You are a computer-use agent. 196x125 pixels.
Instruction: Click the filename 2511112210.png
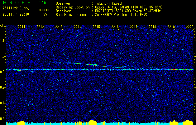click(x=16, y=8)
